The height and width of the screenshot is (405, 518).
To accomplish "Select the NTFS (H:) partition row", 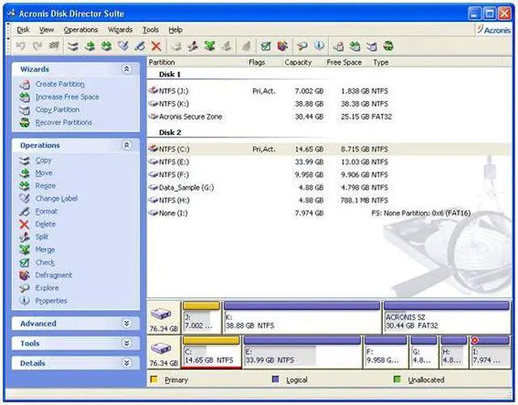I will (x=329, y=200).
